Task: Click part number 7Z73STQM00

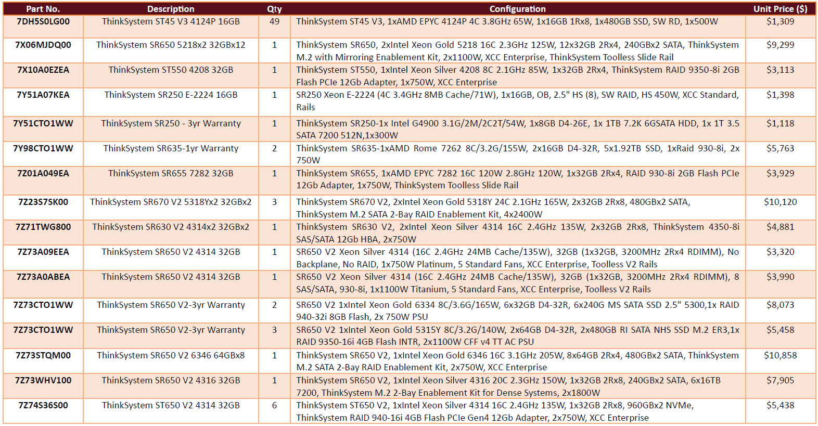Action: coord(43,355)
